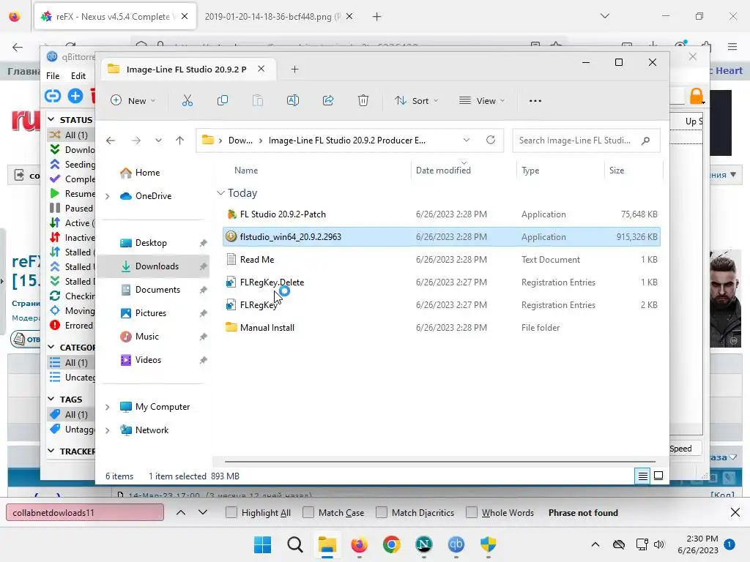Open taskbar Search
750x562 pixels.
click(294, 544)
